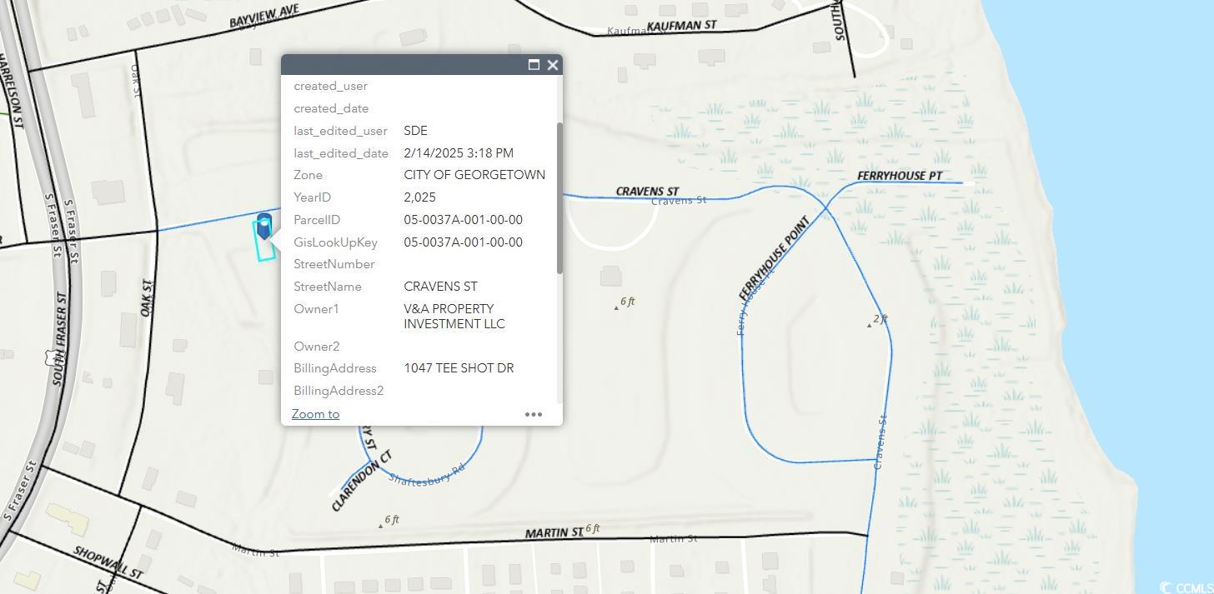This screenshot has width=1214, height=594.
Task: Select the cyan highlighted parcel outline
Action: pos(259,248)
